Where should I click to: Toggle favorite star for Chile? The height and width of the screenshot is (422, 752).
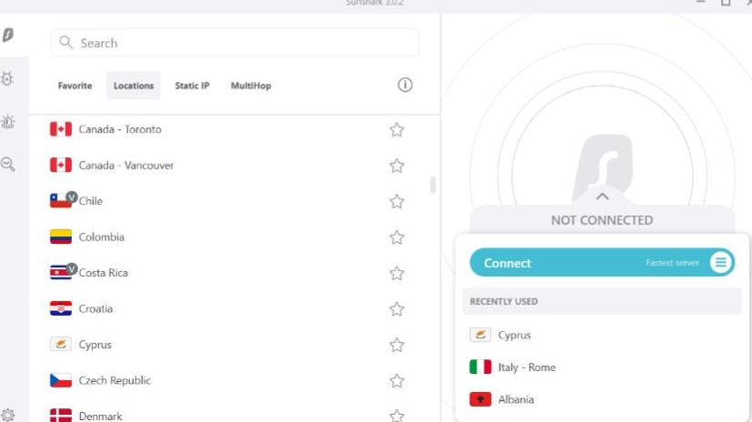coord(396,201)
